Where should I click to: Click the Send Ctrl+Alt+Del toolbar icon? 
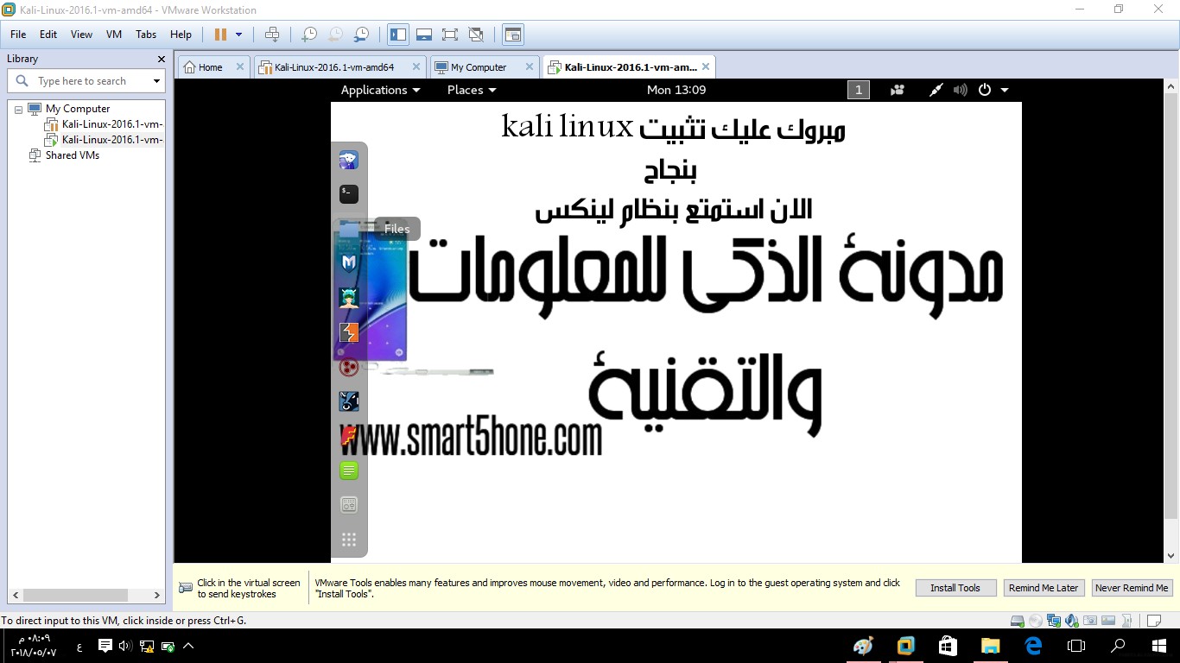pos(272,35)
